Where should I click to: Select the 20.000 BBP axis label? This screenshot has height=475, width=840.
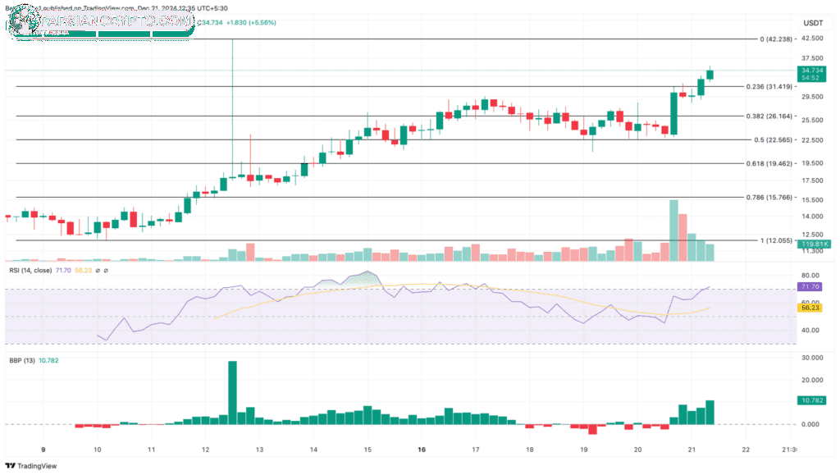point(812,380)
